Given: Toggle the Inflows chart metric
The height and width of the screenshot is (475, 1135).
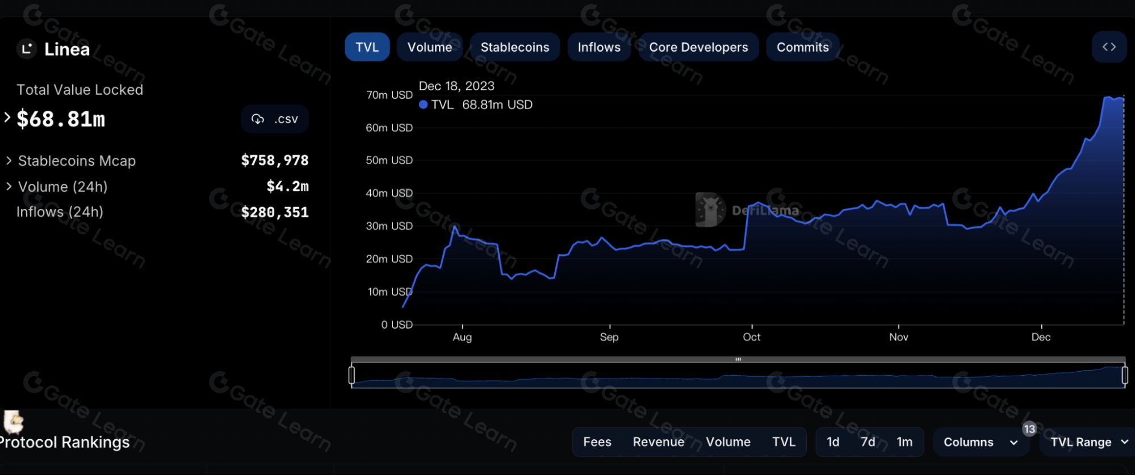Looking at the screenshot, I should click(598, 47).
